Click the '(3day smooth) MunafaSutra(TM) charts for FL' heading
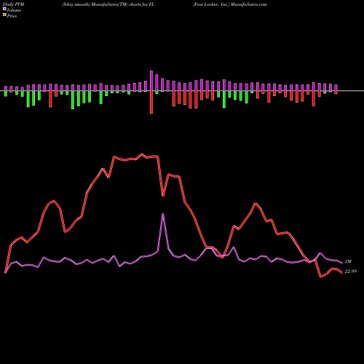 click(x=108, y=4)
